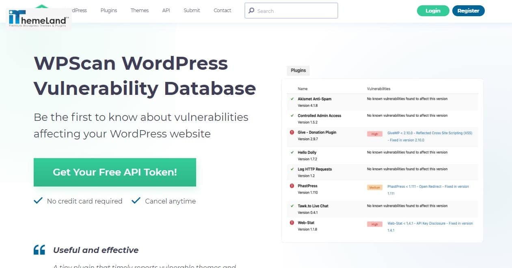The width and height of the screenshot is (512, 268).
Task: Open the Themes navigation entry
Action: [x=139, y=11]
